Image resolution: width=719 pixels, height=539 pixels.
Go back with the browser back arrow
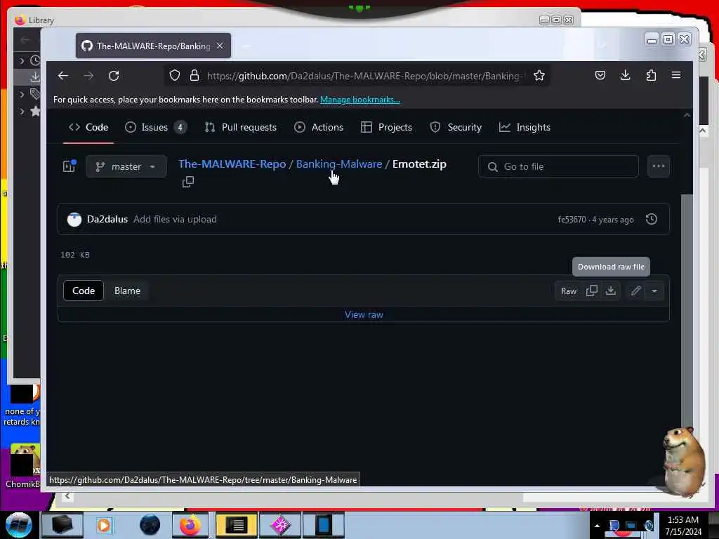(63, 76)
